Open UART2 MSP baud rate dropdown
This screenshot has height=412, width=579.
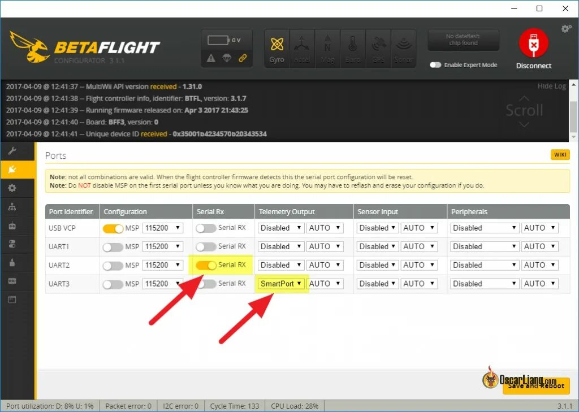coord(162,265)
